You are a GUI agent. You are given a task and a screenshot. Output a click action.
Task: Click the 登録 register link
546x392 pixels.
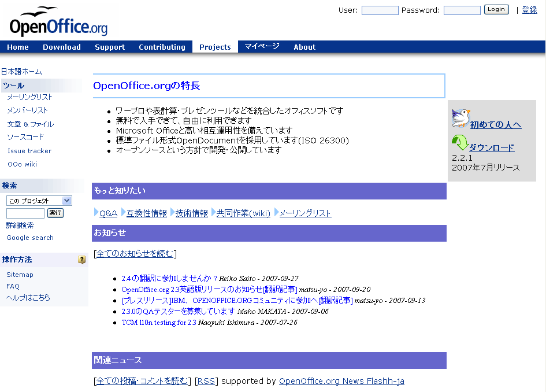pyautogui.click(x=529, y=10)
